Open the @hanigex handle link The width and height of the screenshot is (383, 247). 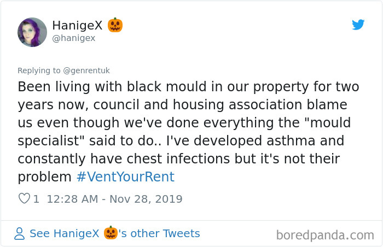(74, 38)
